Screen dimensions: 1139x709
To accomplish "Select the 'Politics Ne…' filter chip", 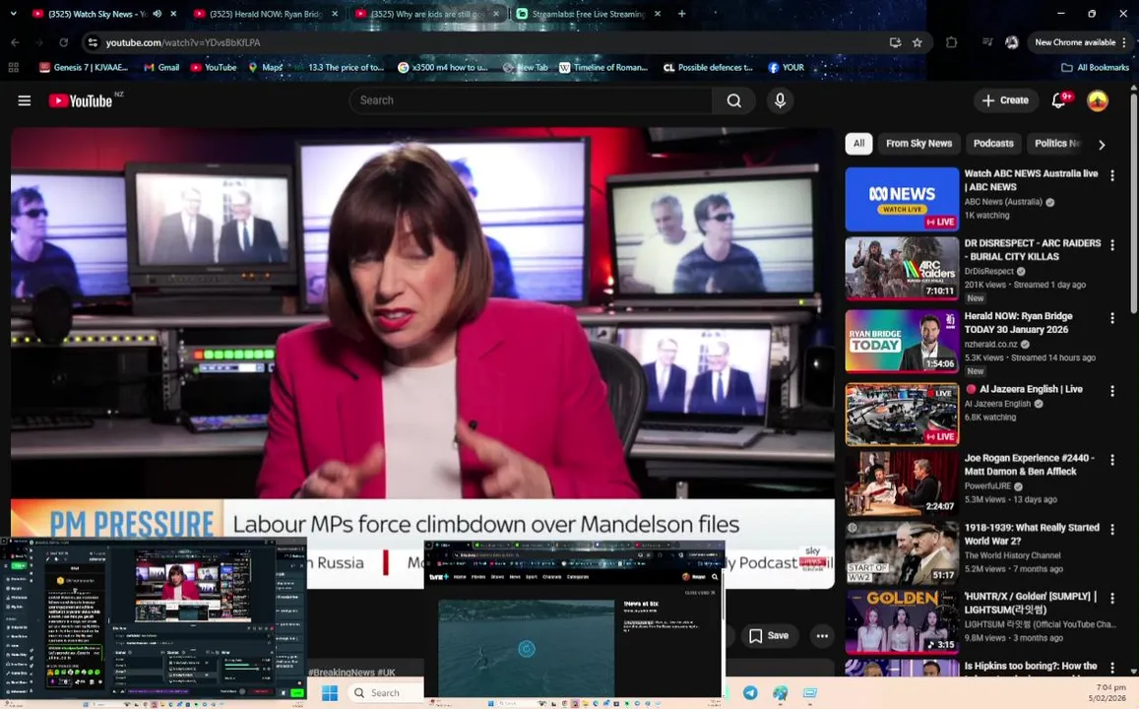I will (1057, 143).
